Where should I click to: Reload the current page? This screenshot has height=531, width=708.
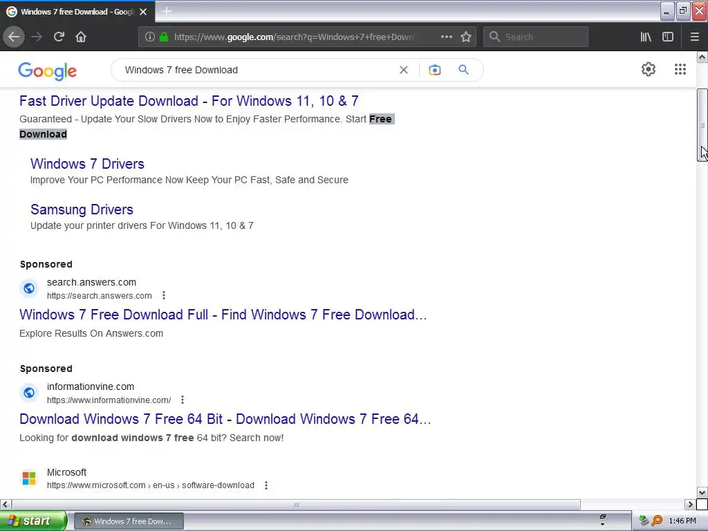(x=59, y=37)
